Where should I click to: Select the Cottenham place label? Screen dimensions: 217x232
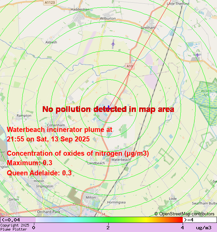click(x=56, y=125)
